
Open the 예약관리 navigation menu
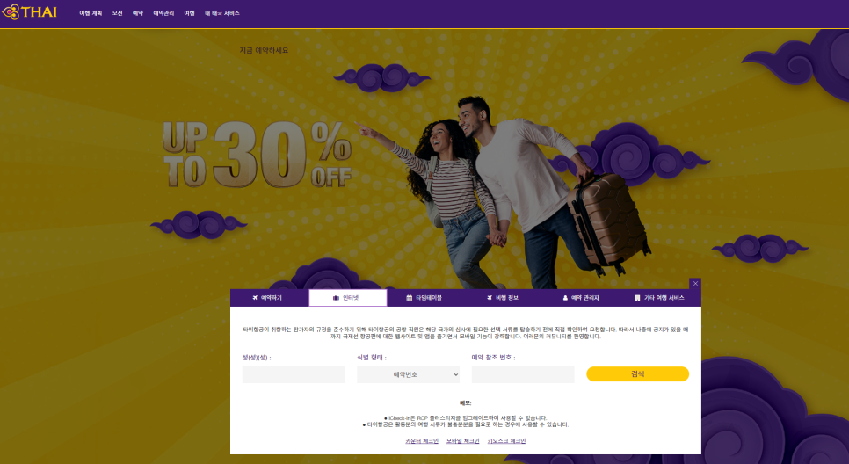[163, 13]
